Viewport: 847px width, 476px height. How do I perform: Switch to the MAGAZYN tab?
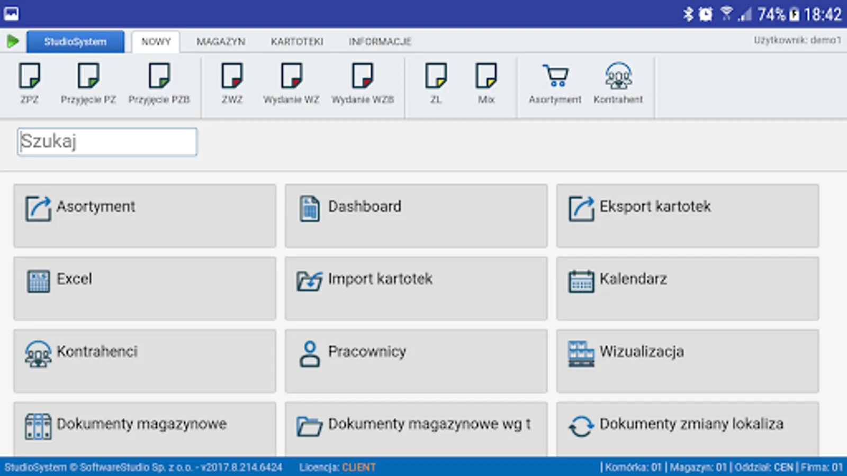221,41
